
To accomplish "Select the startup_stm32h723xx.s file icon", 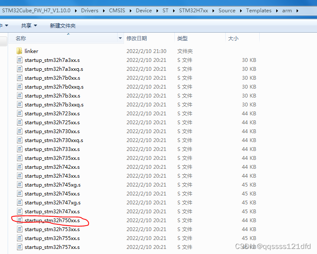I will click(x=20, y=113).
